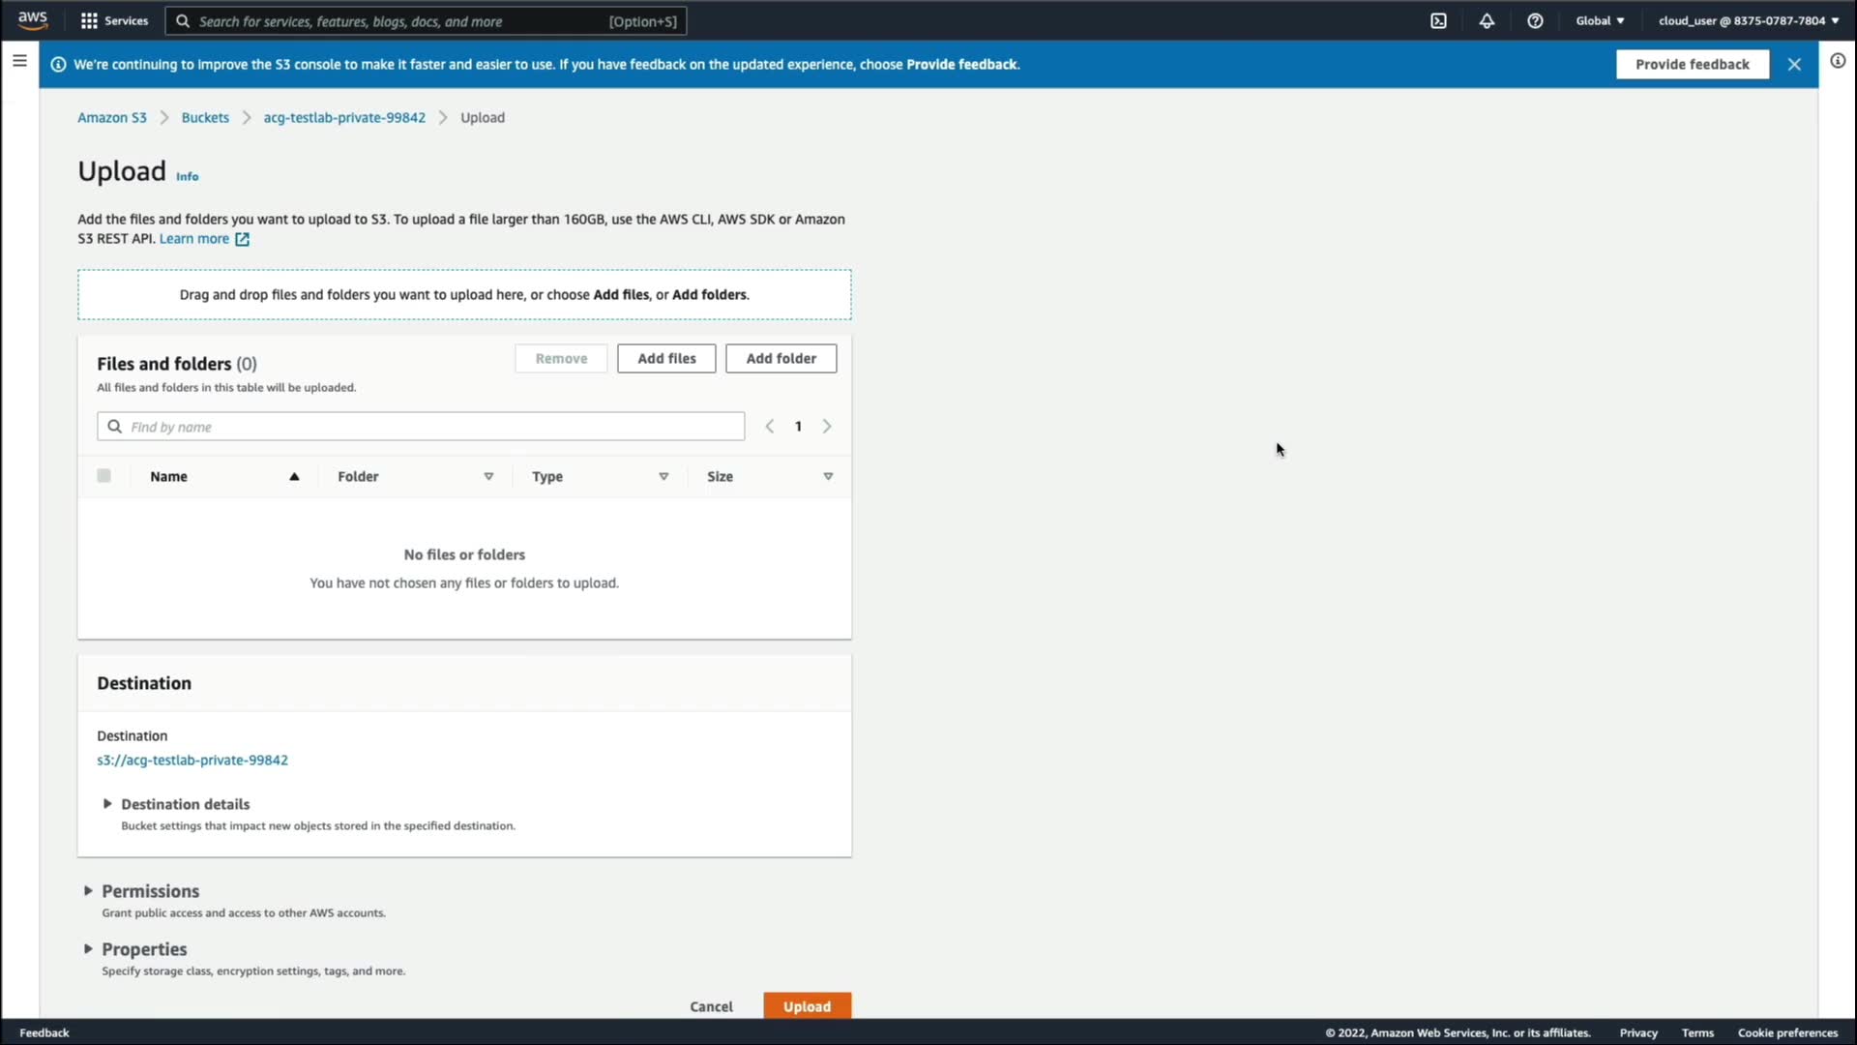Viewport: 1857px width, 1045px height.
Task: Open the hamburger side navigation menu
Action: (x=19, y=61)
